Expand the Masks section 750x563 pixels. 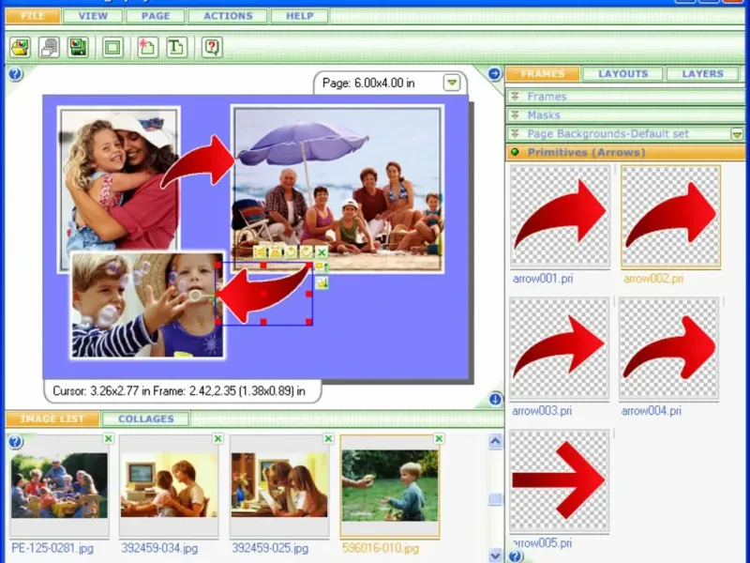coord(624,114)
